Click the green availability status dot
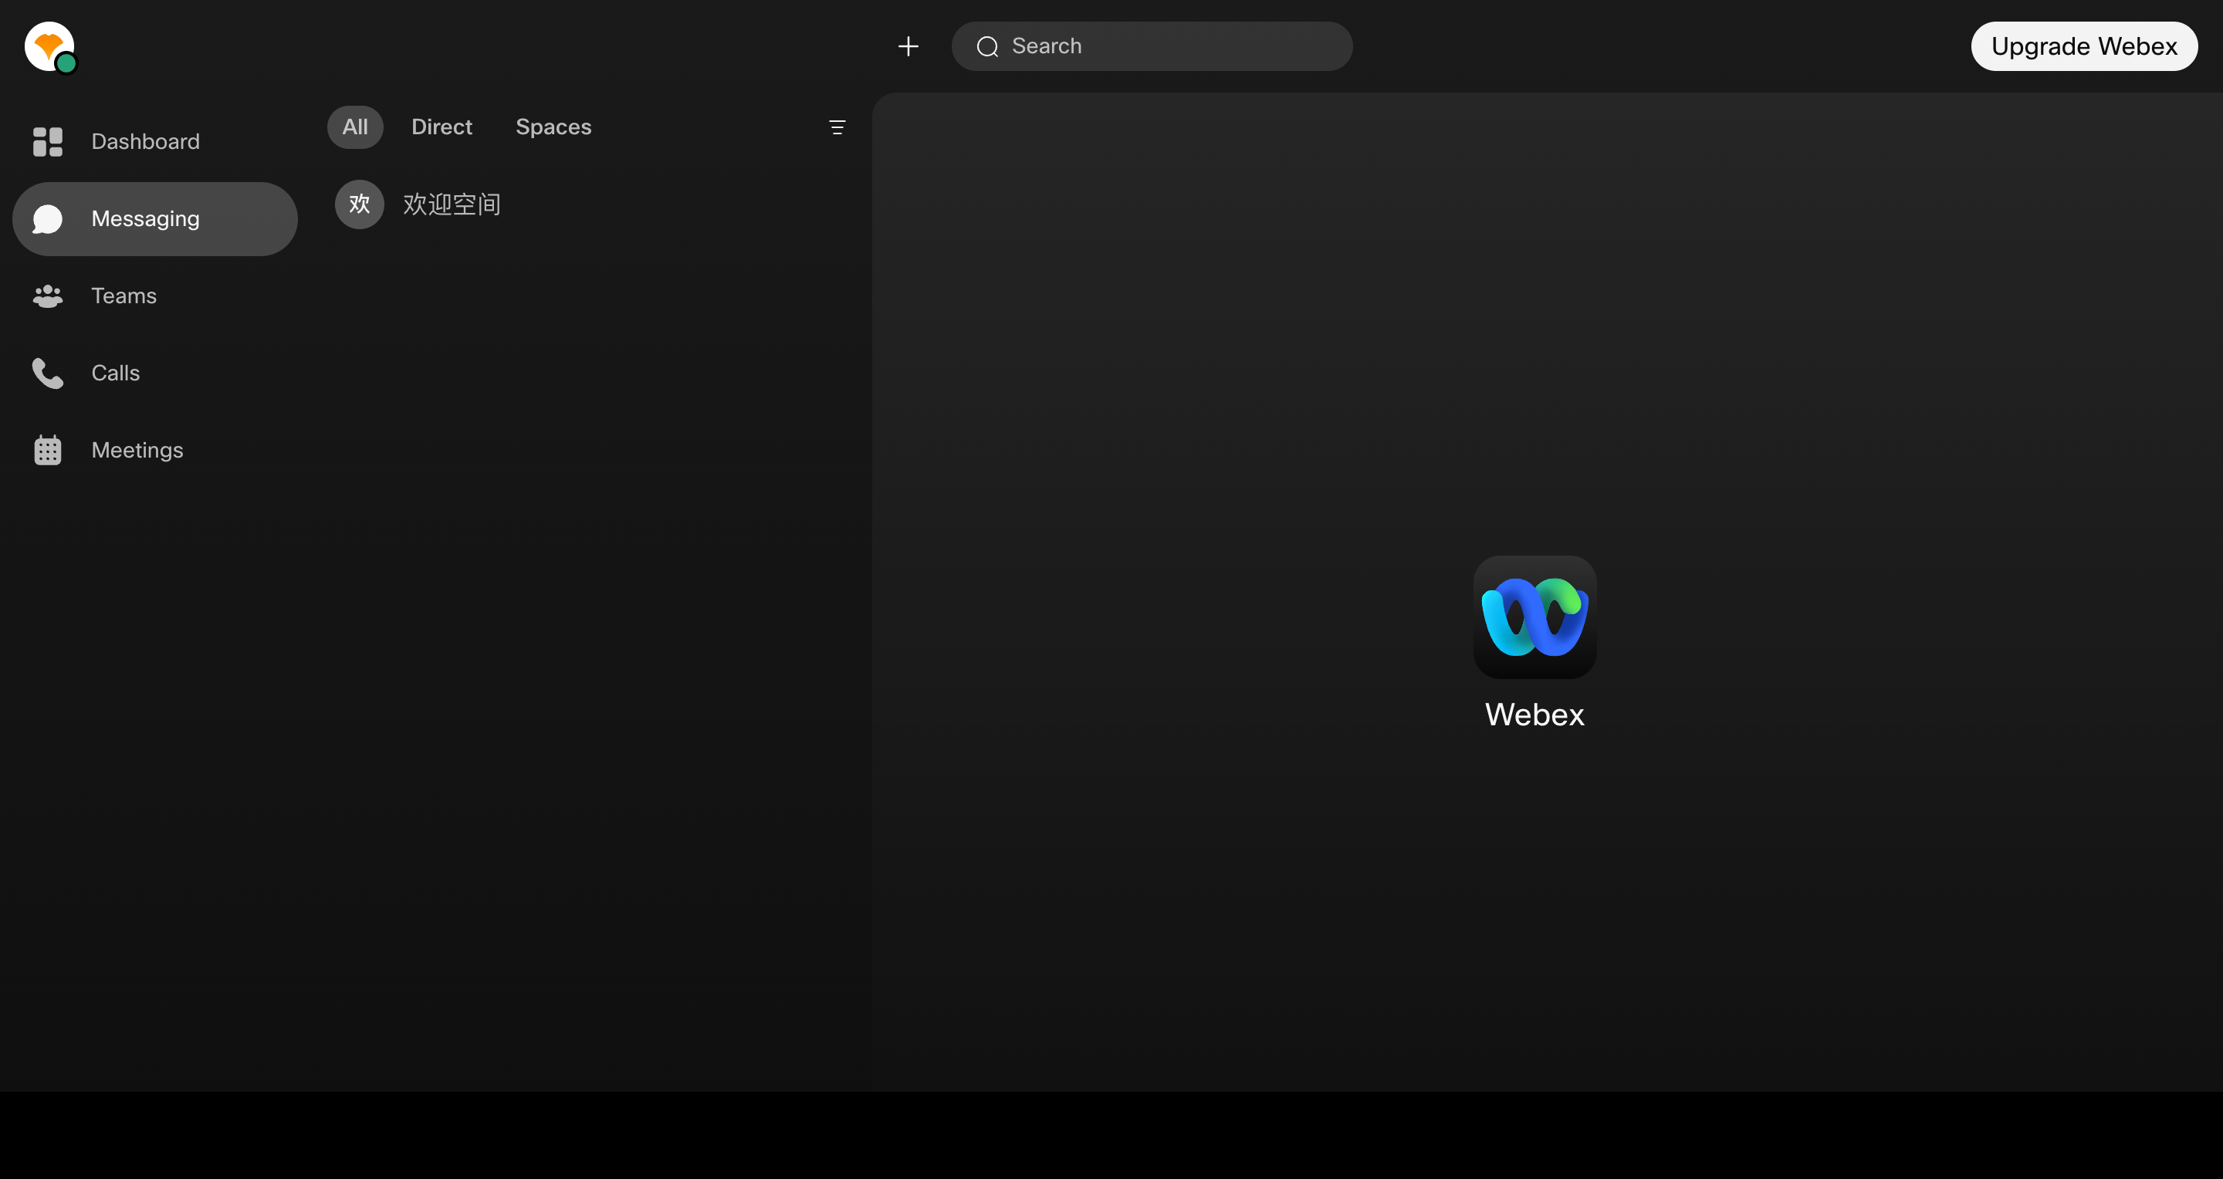2223x1179 pixels. pyautogui.click(x=66, y=63)
